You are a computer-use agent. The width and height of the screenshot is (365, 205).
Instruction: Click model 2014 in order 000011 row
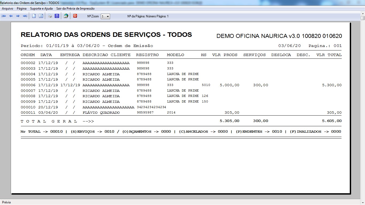pyautogui.click(x=171, y=113)
